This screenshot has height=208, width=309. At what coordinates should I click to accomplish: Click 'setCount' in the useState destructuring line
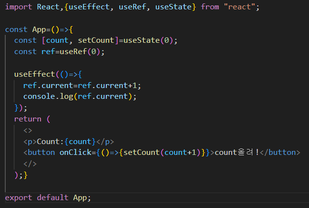(96, 40)
